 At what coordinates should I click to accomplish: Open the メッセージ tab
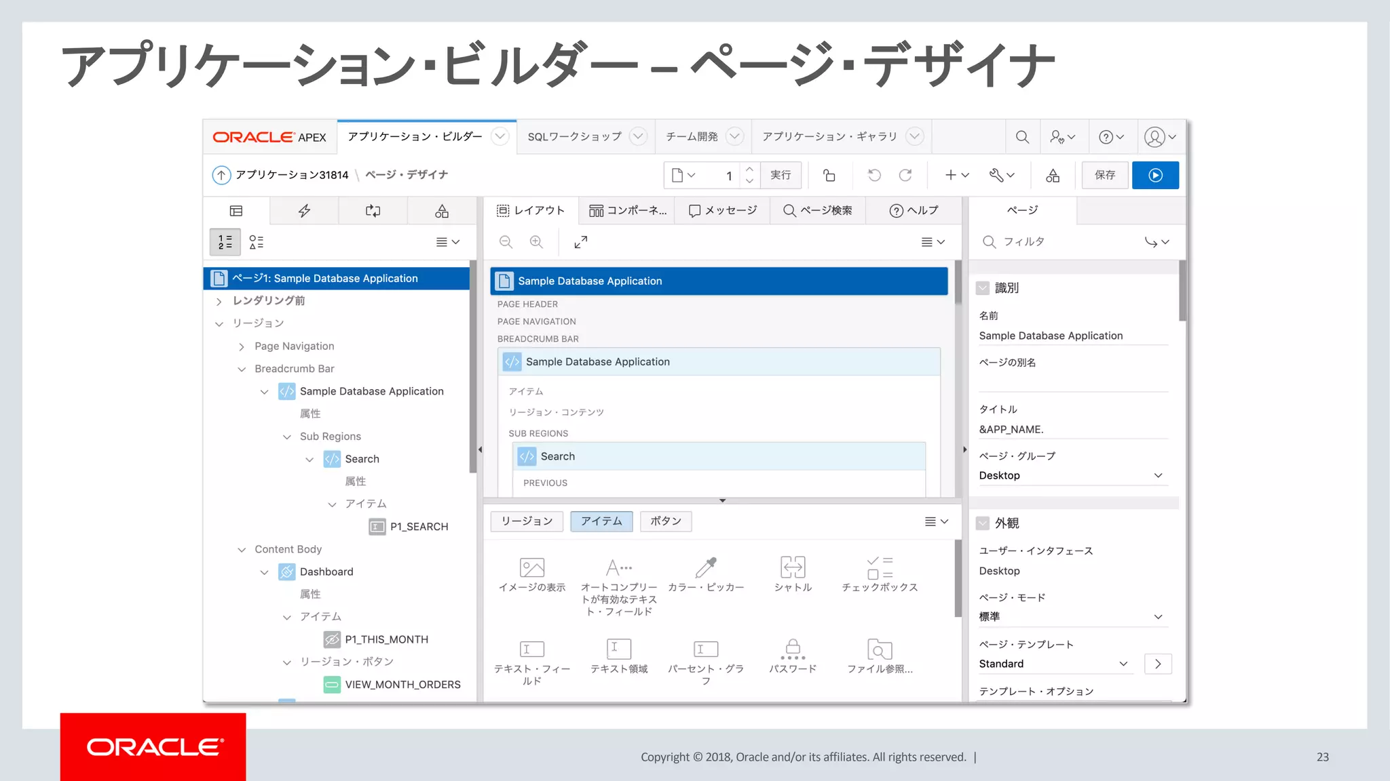click(723, 211)
